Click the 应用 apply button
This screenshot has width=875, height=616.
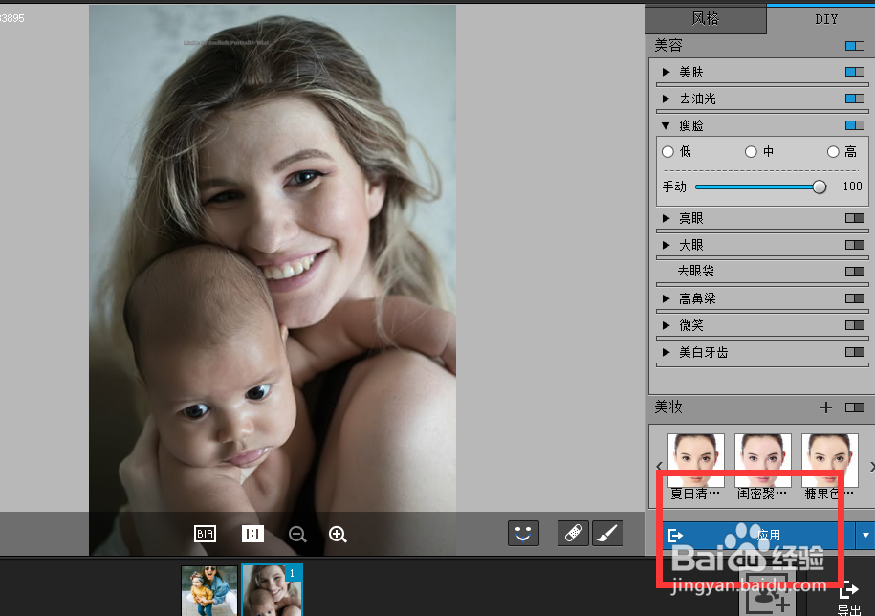pos(758,535)
